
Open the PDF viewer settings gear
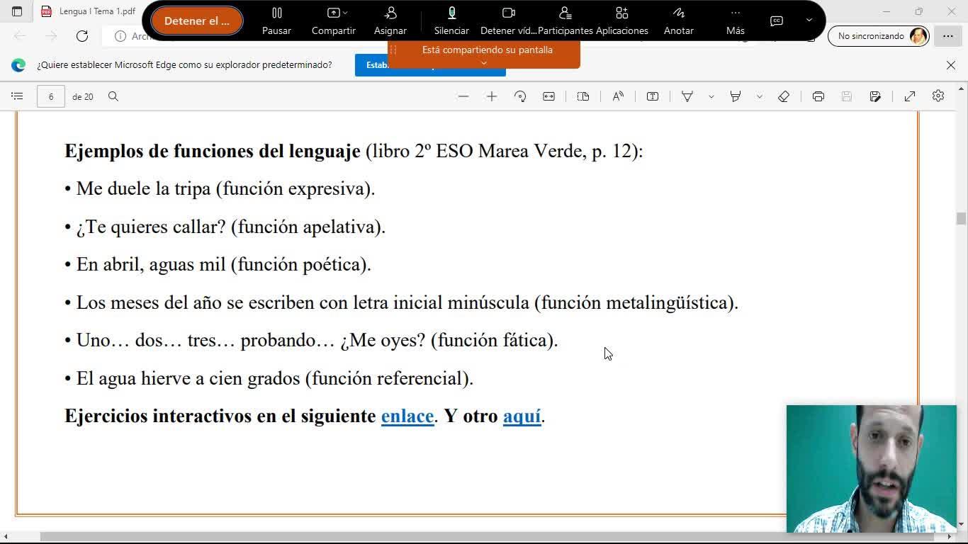tap(938, 96)
